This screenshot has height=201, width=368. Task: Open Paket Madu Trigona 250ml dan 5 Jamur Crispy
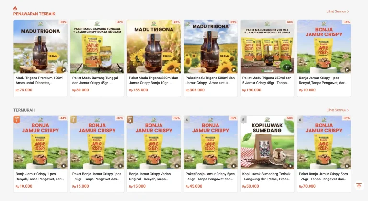coord(267,58)
